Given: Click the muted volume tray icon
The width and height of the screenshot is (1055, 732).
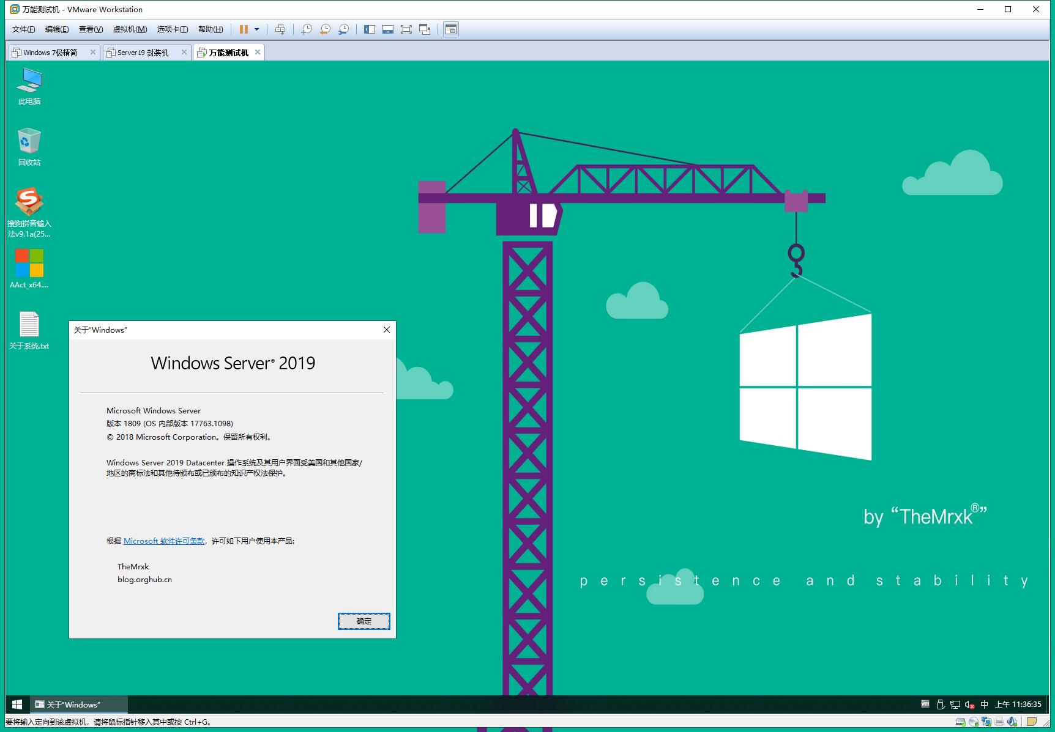Looking at the screenshot, I should 969,704.
